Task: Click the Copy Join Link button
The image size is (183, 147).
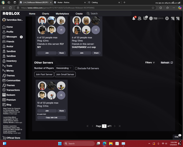Action: pos(52,118)
